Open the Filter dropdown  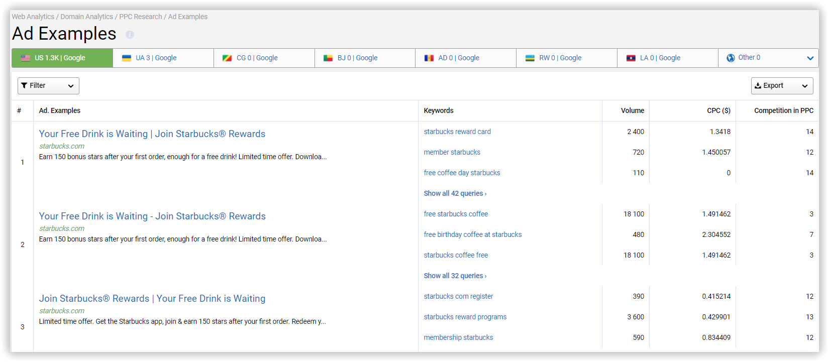48,86
